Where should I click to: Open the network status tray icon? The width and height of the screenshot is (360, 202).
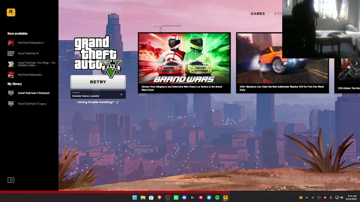point(337,198)
